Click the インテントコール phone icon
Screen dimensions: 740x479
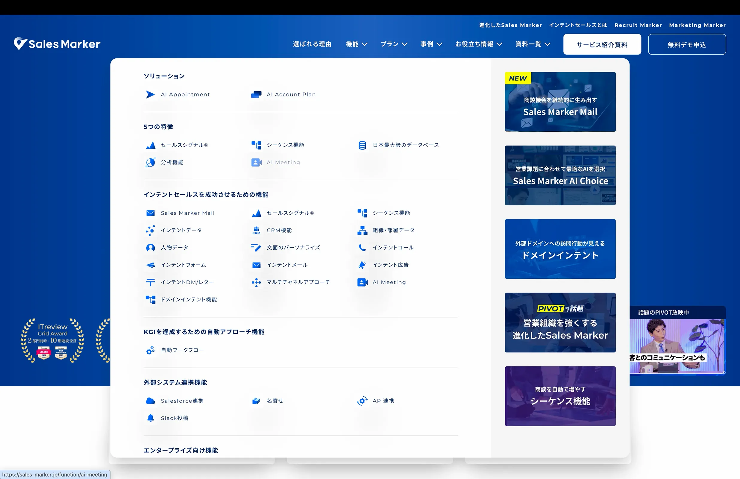pyautogui.click(x=362, y=248)
